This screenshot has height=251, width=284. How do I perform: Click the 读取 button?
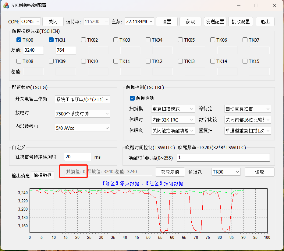(260, 172)
